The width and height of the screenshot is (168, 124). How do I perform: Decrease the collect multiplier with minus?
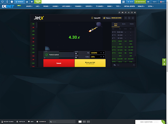click(x=101, y=57)
